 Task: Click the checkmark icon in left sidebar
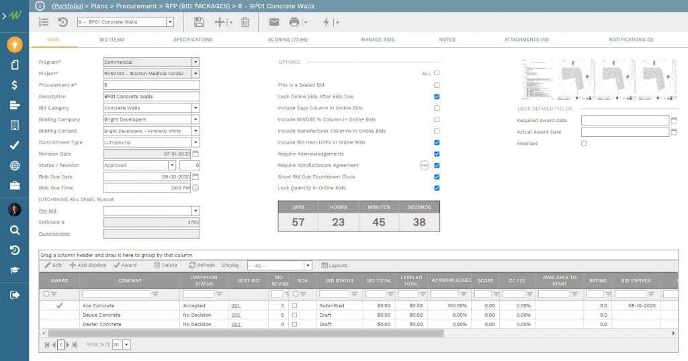(15, 145)
